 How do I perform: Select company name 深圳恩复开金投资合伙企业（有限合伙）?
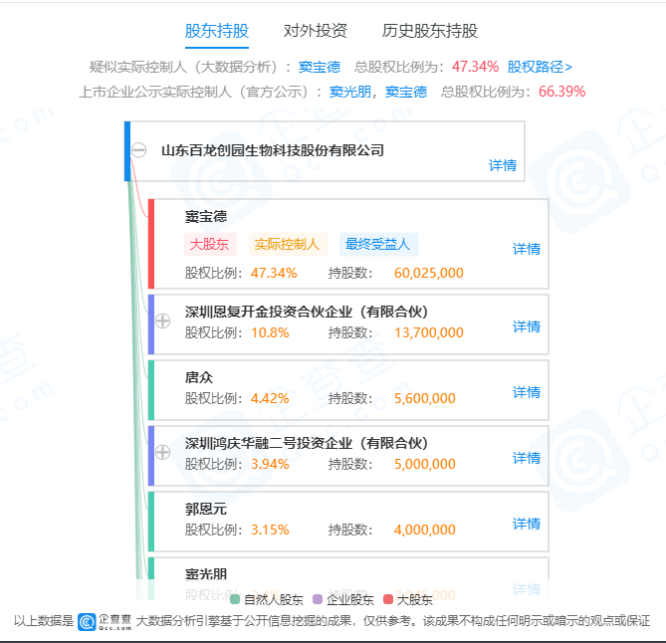[307, 312]
